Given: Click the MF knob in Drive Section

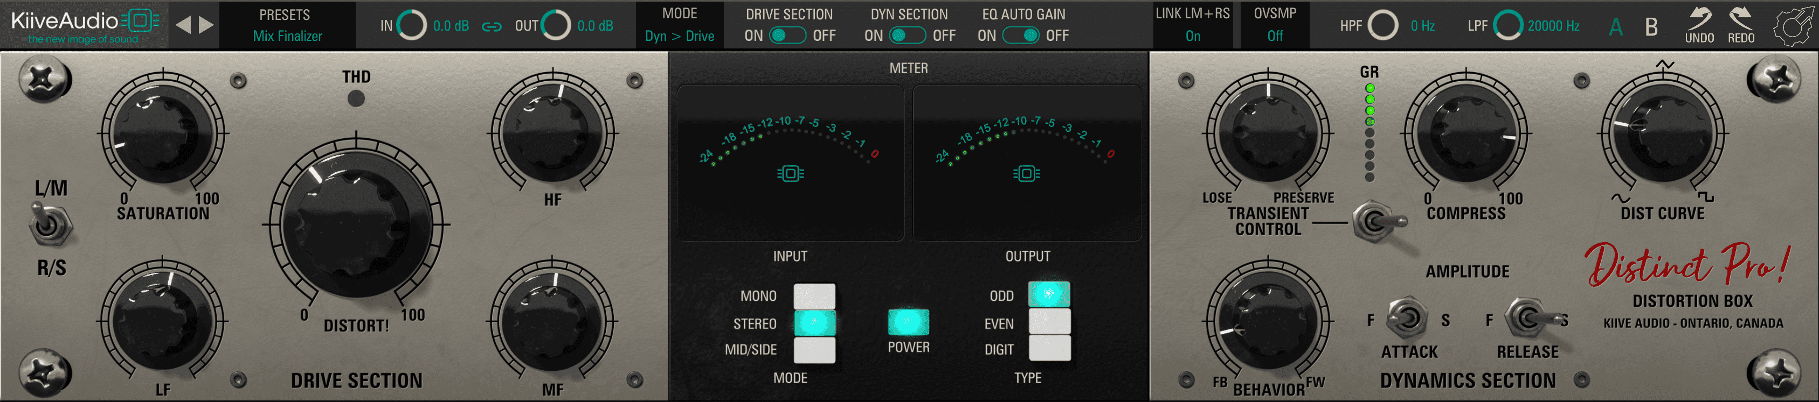Looking at the screenshot, I should pos(553,321).
